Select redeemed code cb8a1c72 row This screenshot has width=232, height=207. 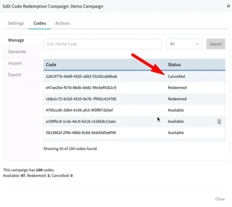135,99
